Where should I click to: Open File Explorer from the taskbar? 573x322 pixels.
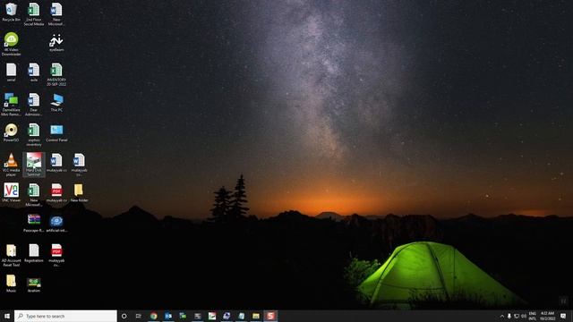(x=256, y=316)
